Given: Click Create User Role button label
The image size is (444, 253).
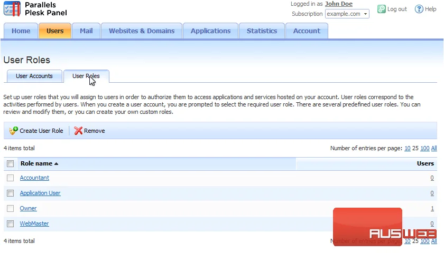Looking at the screenshot, I should 41,131.
